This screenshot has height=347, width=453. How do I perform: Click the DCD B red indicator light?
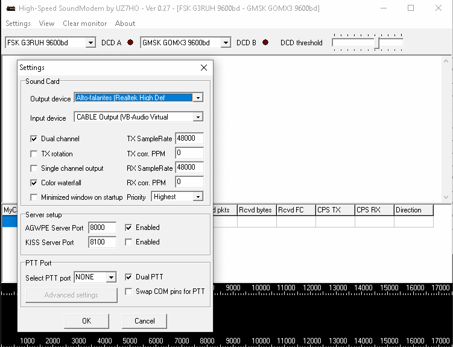tap(265, 43)
